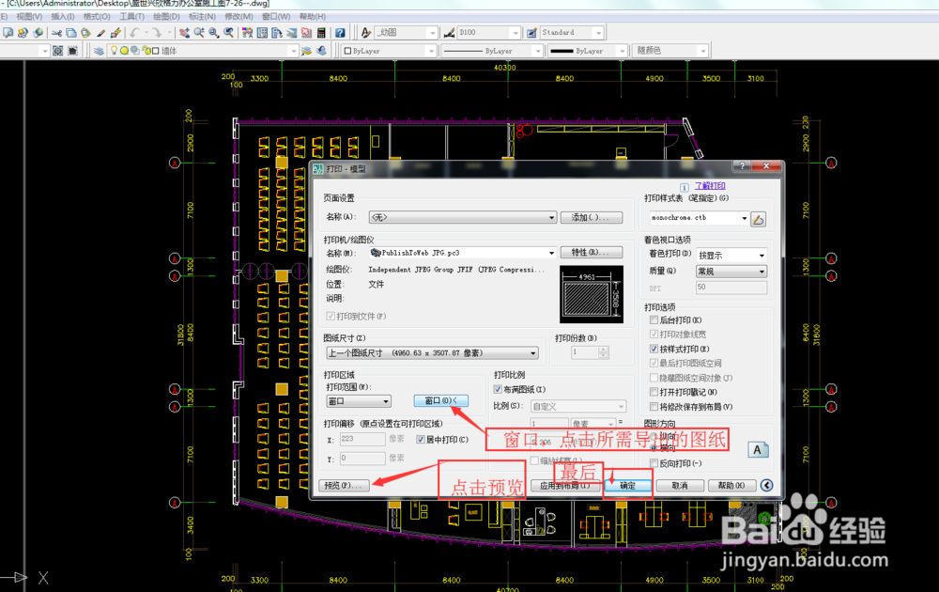Click the 3D DWF globe icon
Screen dimensions: 939x592
coord(38,32)
